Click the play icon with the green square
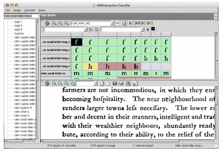 (x=150, y=23)
